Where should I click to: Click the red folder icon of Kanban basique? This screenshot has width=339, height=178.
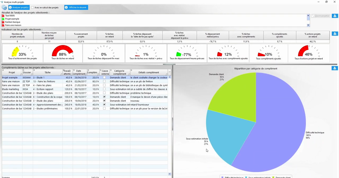click(3, 22)
